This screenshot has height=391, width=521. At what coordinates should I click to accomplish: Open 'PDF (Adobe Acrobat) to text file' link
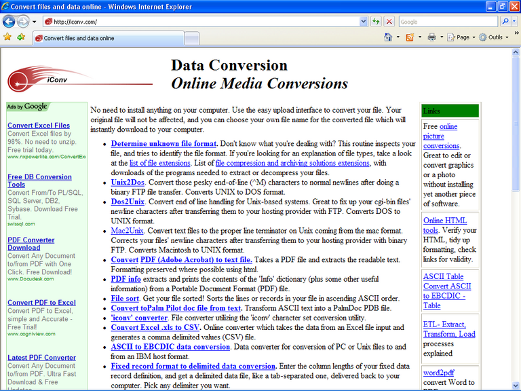(x=196, y=260)
